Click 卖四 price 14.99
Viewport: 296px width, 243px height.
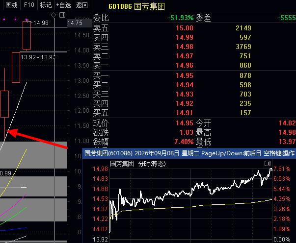pyautogui.click(x=185, y=37)
